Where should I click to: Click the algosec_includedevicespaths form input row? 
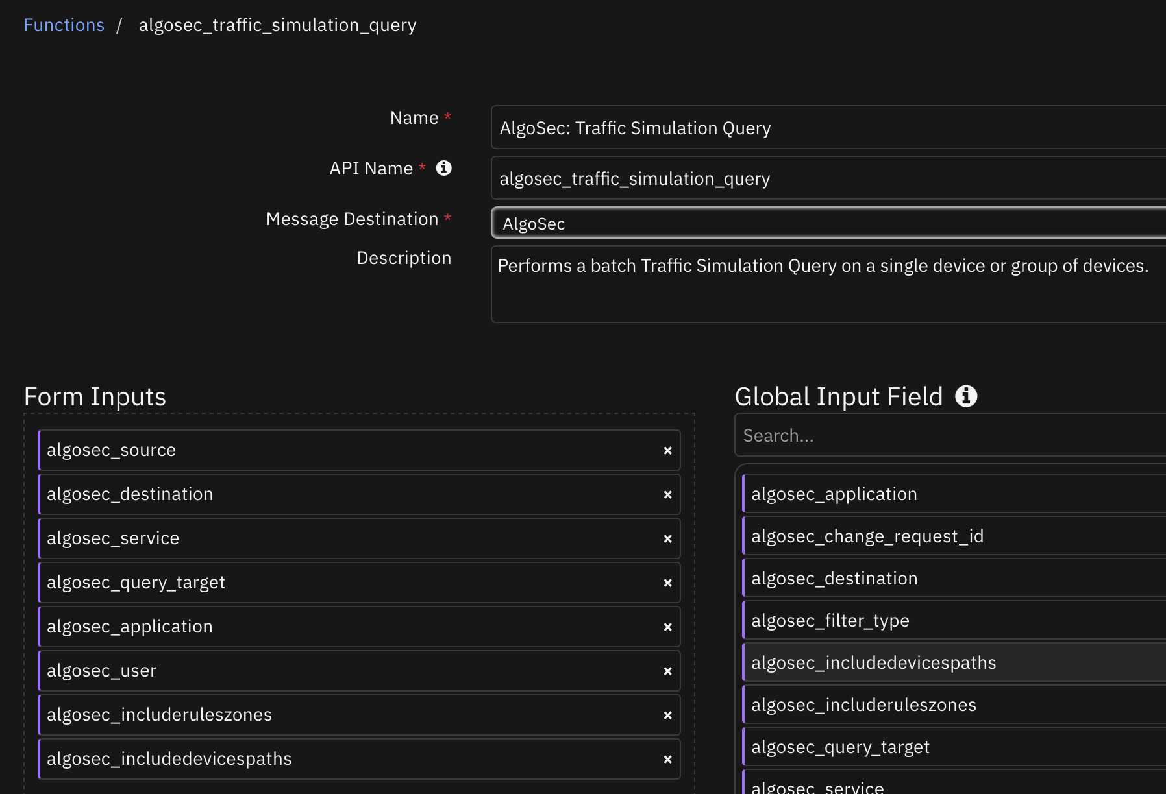coord(359,759)
